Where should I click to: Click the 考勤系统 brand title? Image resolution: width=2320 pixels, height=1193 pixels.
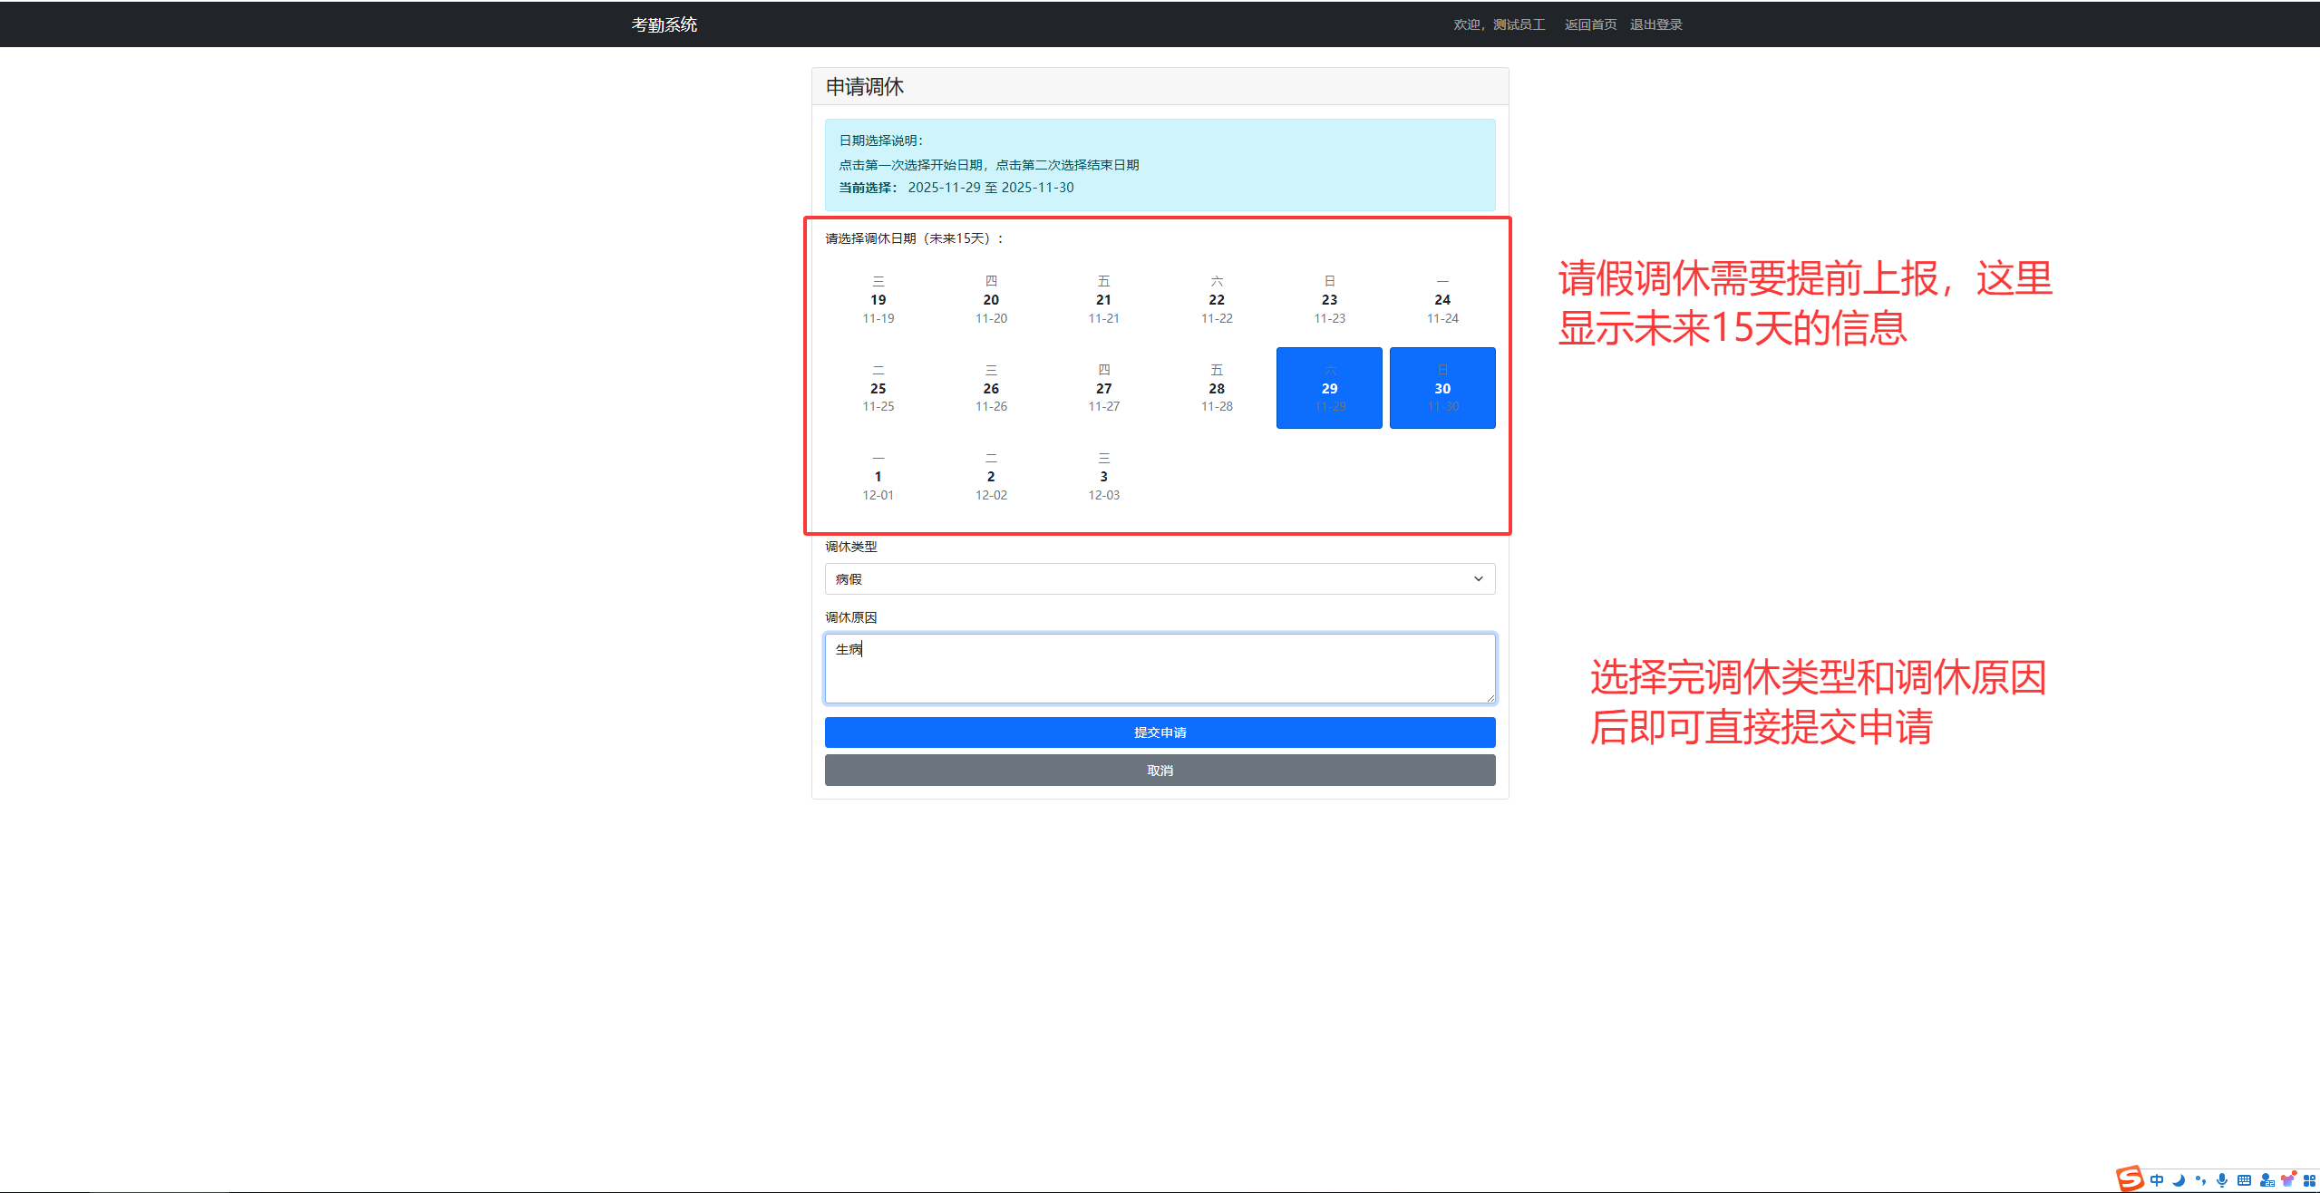[664, 24]
